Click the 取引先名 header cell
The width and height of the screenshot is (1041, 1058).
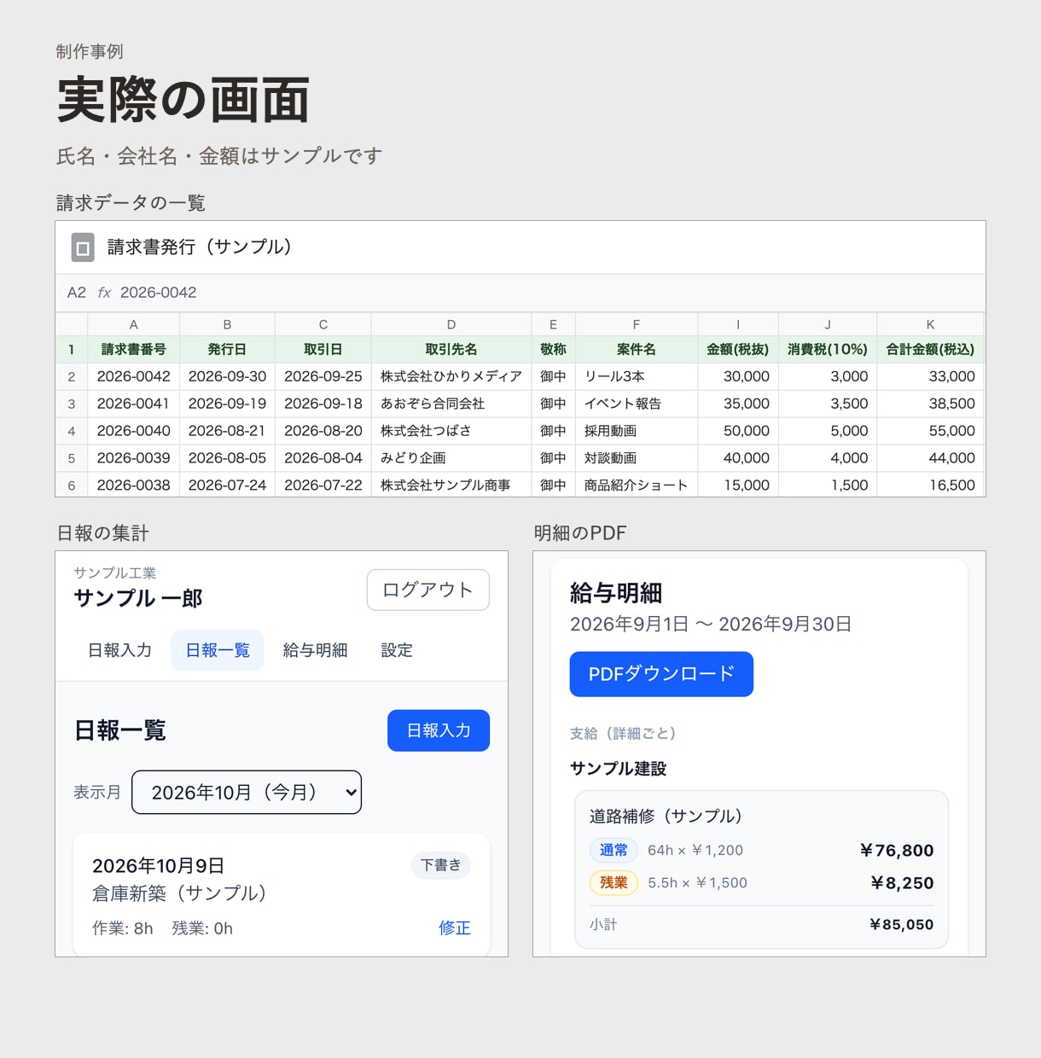(x=451, y=350)
